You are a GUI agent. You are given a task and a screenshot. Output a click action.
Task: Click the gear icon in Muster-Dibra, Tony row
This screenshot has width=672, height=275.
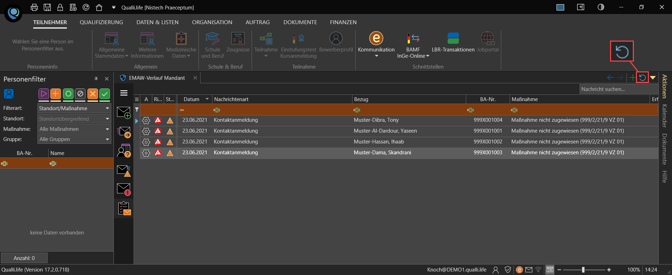pyautogui.click(x=146, y=120)
